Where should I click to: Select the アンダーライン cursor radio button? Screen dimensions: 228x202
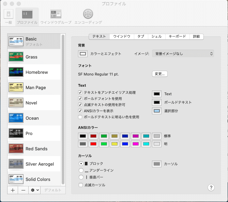click(81, 170)
